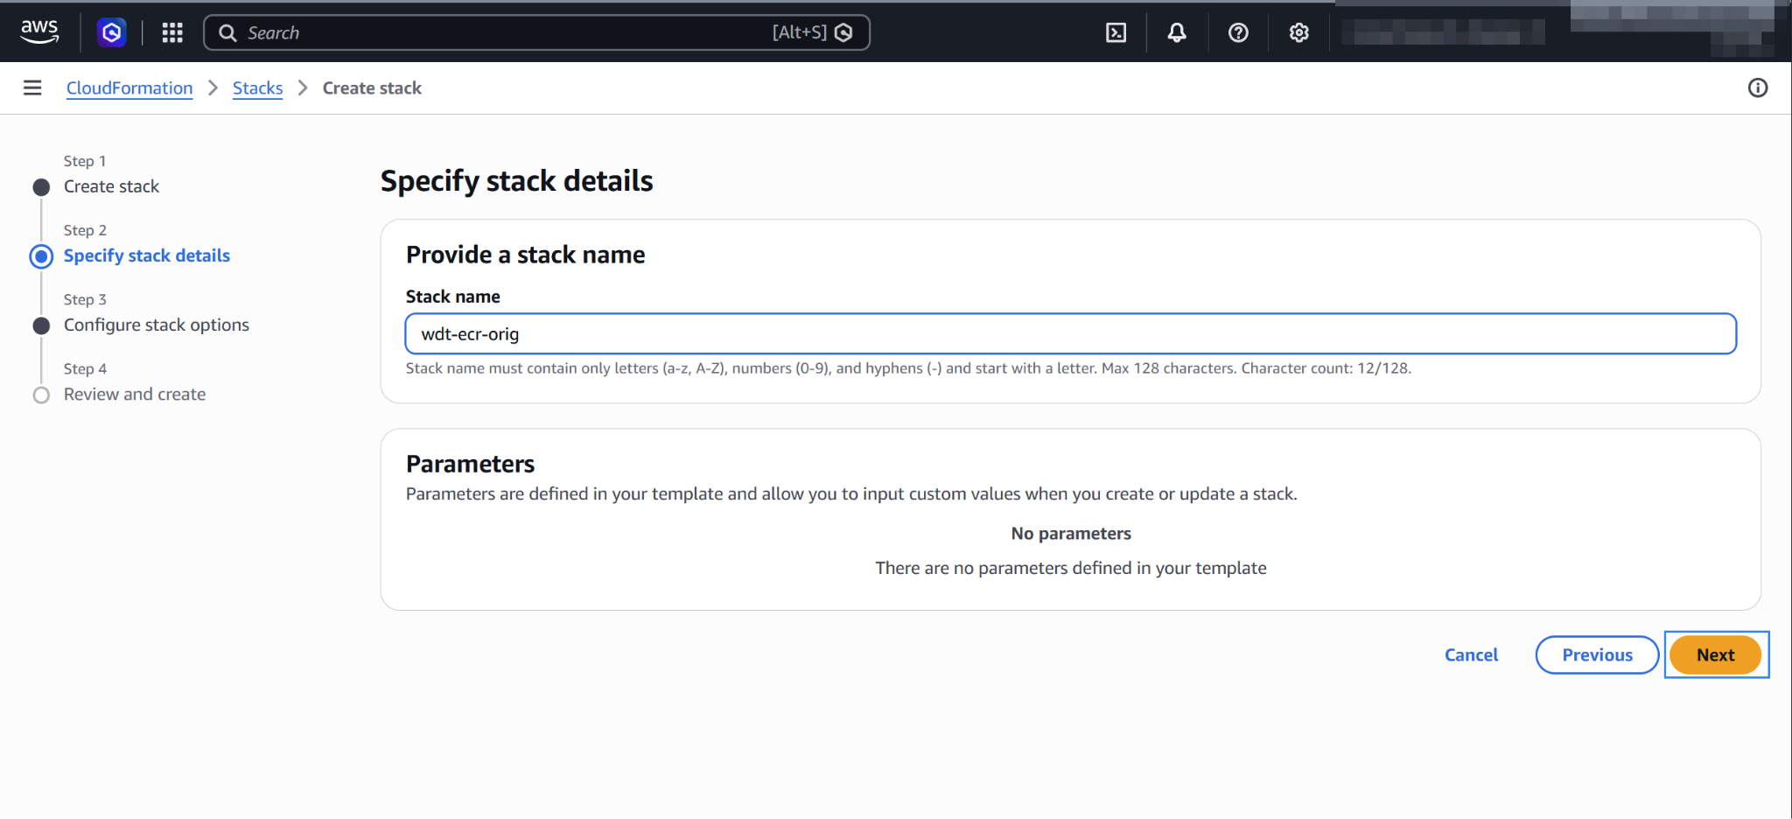
Task: Open the AWS services grid menu
Action: click(x=172, y=32)
